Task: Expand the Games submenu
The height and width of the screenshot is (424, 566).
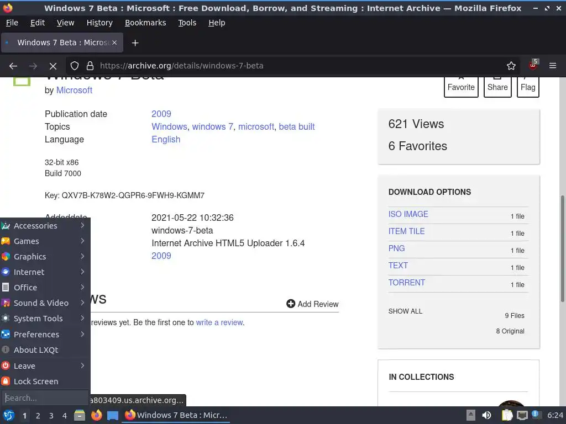Action: pos(45,241)
